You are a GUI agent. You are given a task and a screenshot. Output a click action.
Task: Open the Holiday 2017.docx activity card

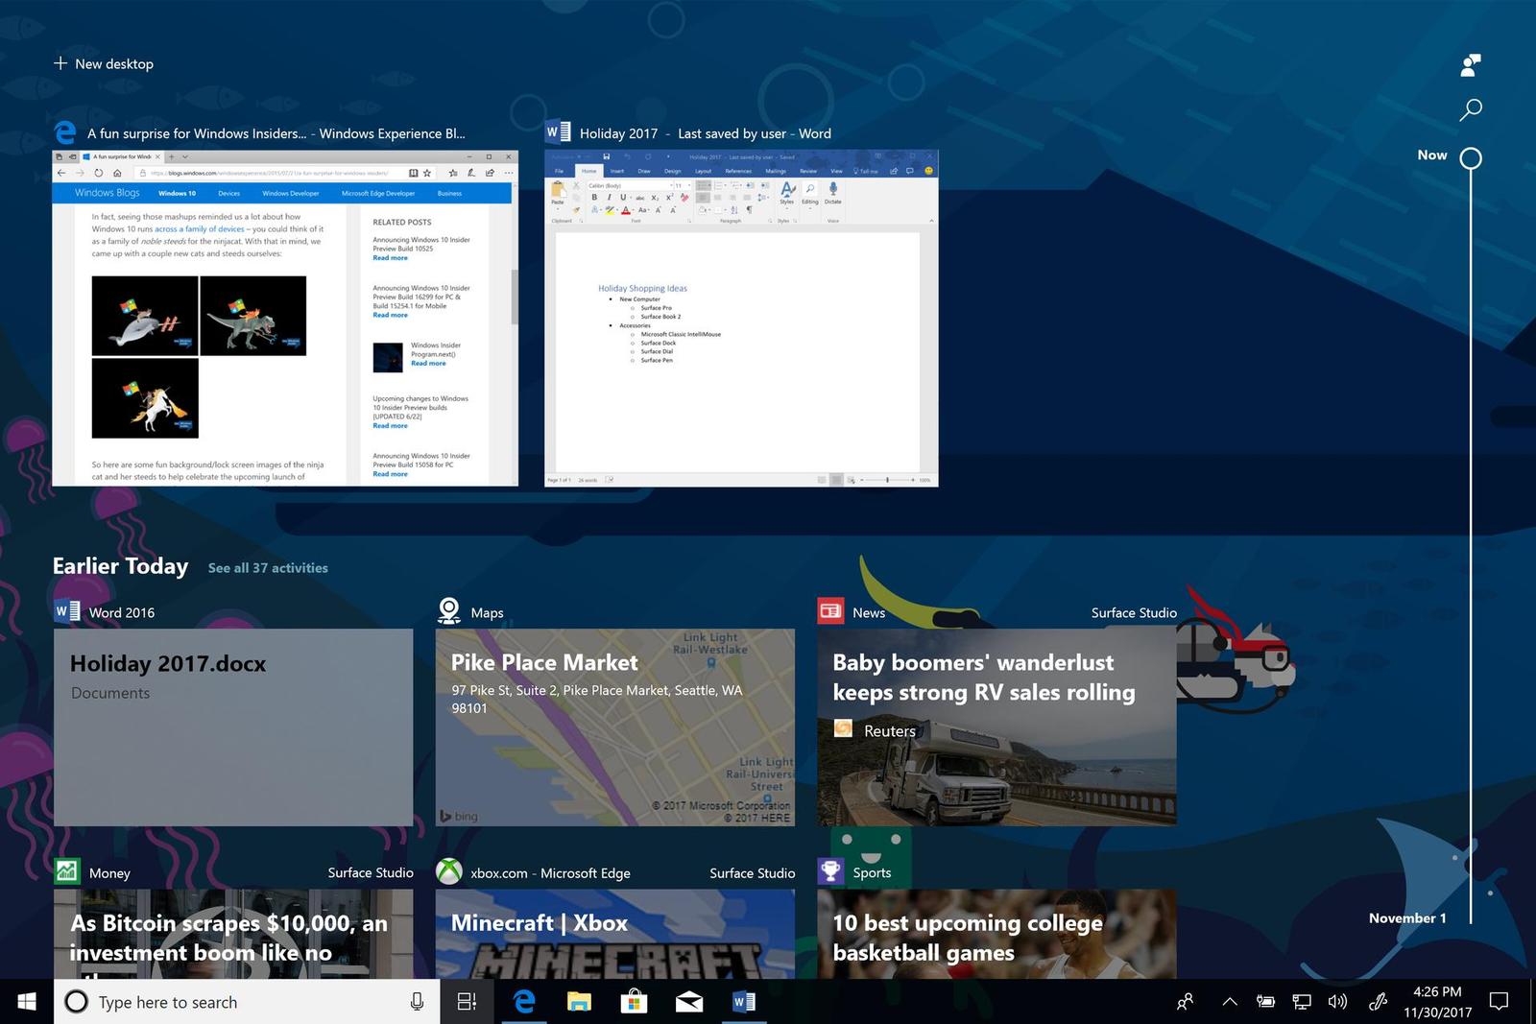tap(233, 727)
